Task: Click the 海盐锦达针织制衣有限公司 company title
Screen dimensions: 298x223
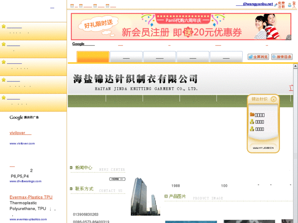Action: pos(135,79)
